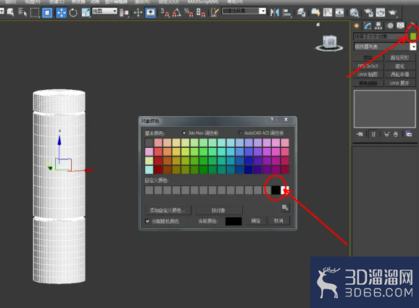Click 取消 in the object color dialog
Screen dimensions: 419x308
(278, 220)
